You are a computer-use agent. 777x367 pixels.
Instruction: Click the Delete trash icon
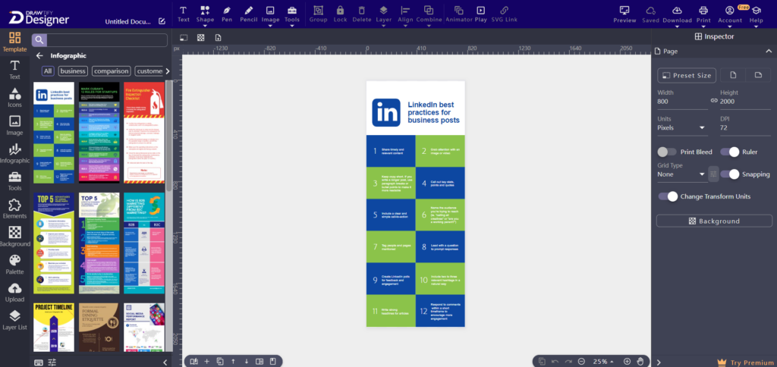coord(362,14)
